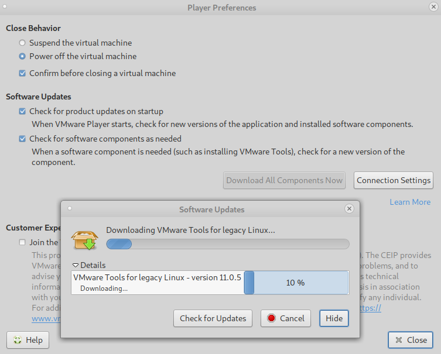The width and height of the screenshot is (441, 354).
Task: Follow the Learn More link
Action: [x=410, y=202]
